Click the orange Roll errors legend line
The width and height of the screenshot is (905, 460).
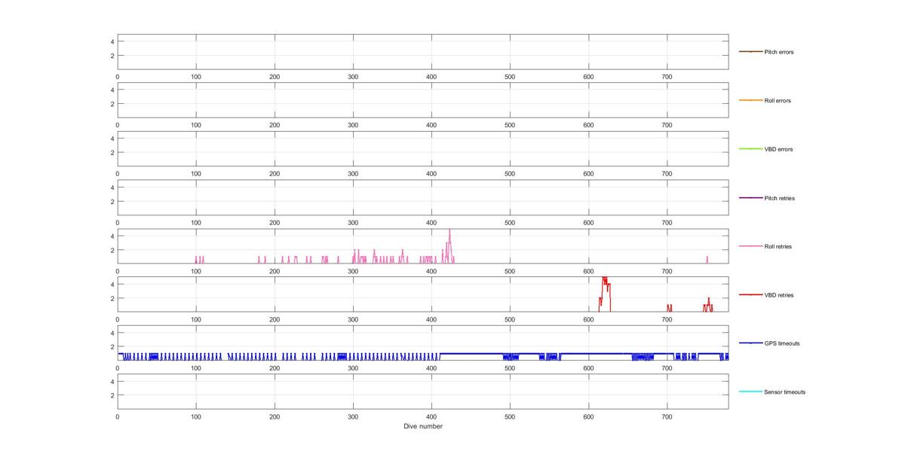coord(750,100)
